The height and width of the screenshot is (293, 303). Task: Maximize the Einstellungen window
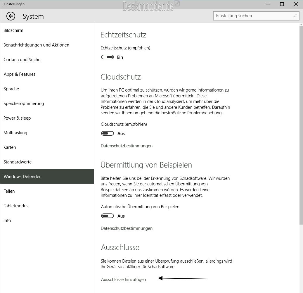click(x=282, y=4)
